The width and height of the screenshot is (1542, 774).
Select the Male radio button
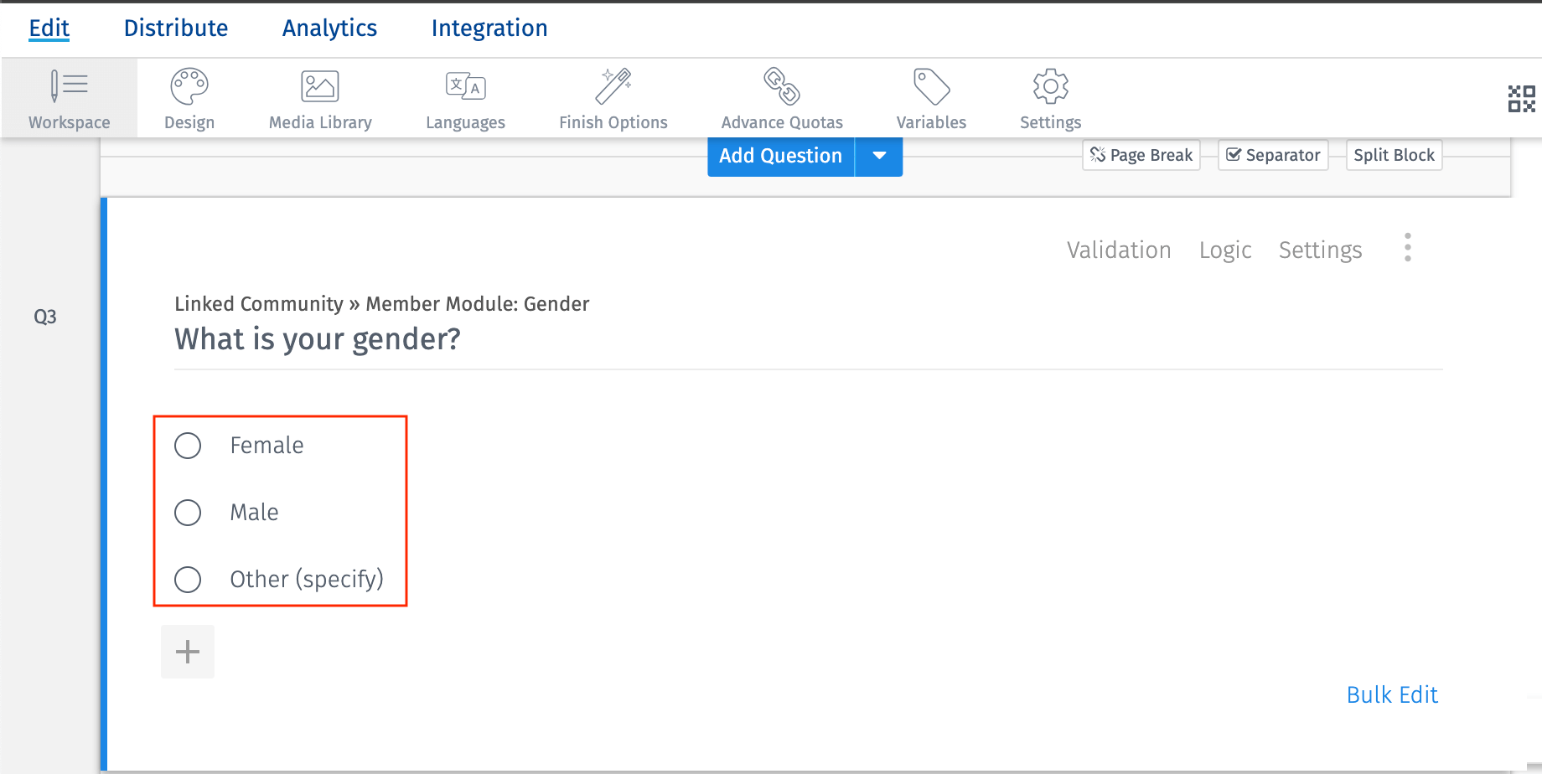188,512
